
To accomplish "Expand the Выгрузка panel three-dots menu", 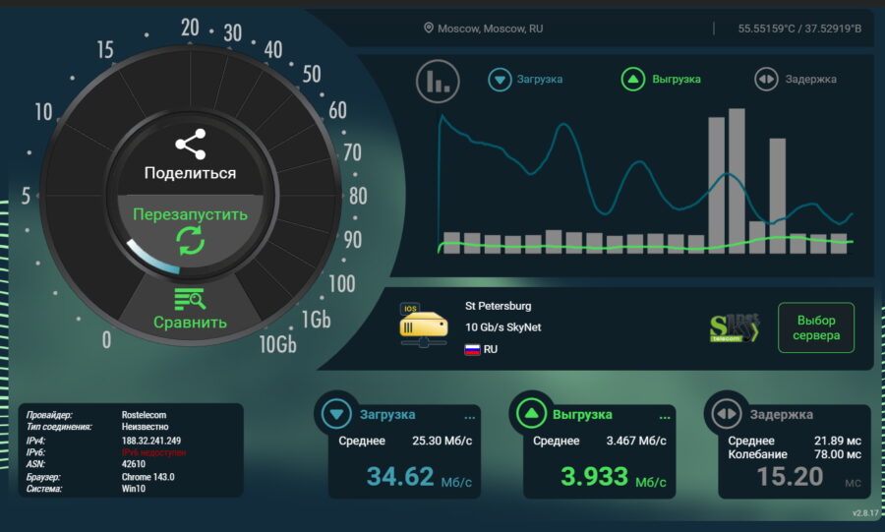I will pos(665,417).
